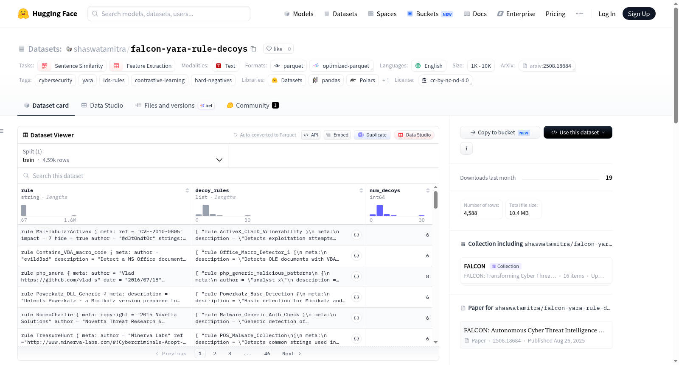Screen dimensions: 679x365
Task: Sort by the num_decoys column
Action: coord(428,190)
